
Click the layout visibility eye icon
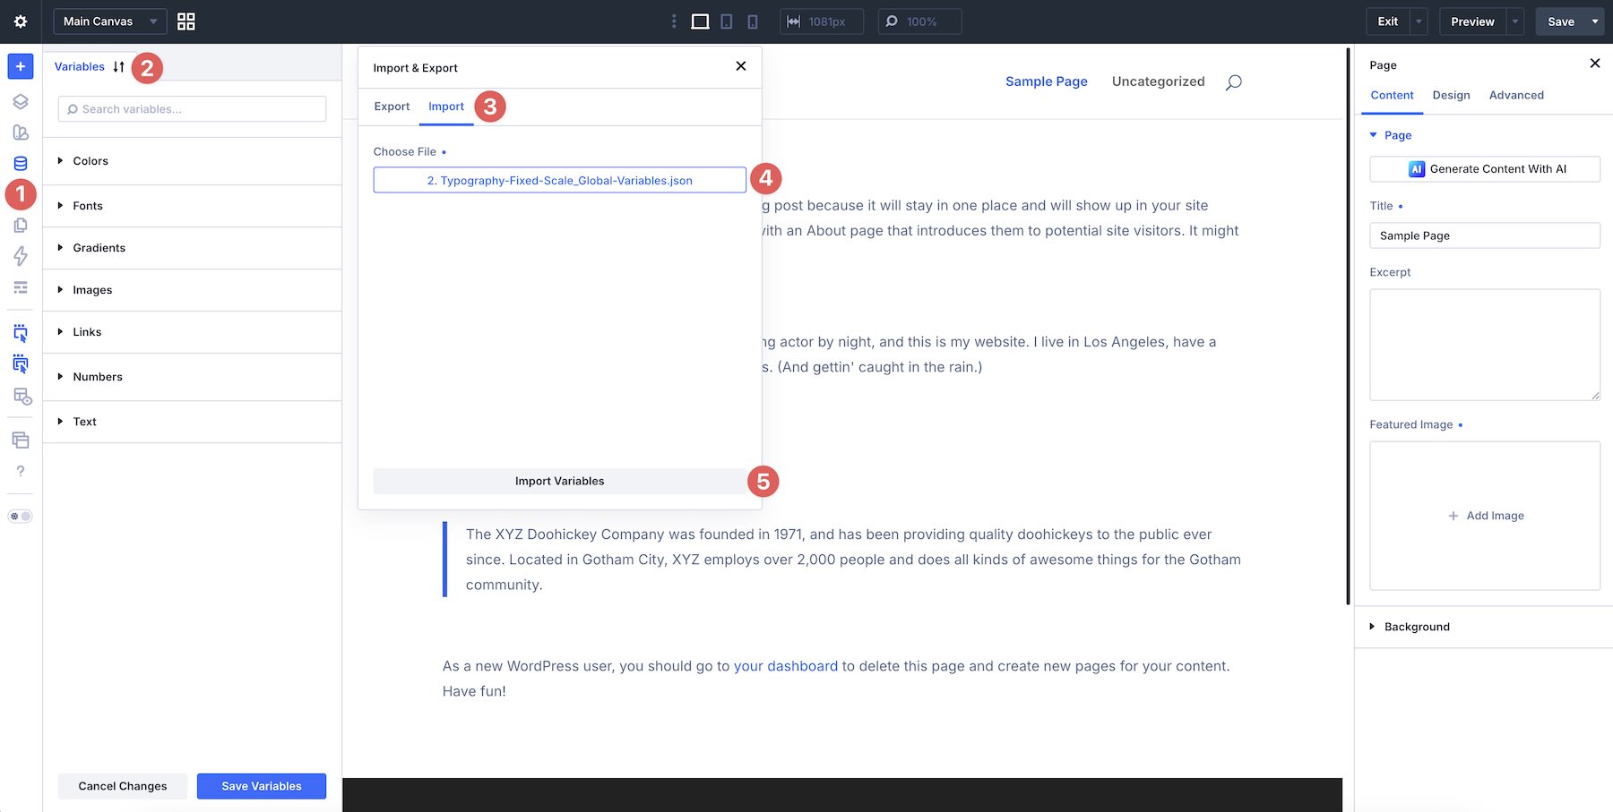point(22,396)
